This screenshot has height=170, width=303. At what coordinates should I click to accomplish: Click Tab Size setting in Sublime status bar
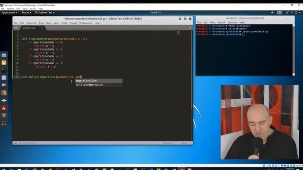(x=168, y=143)
